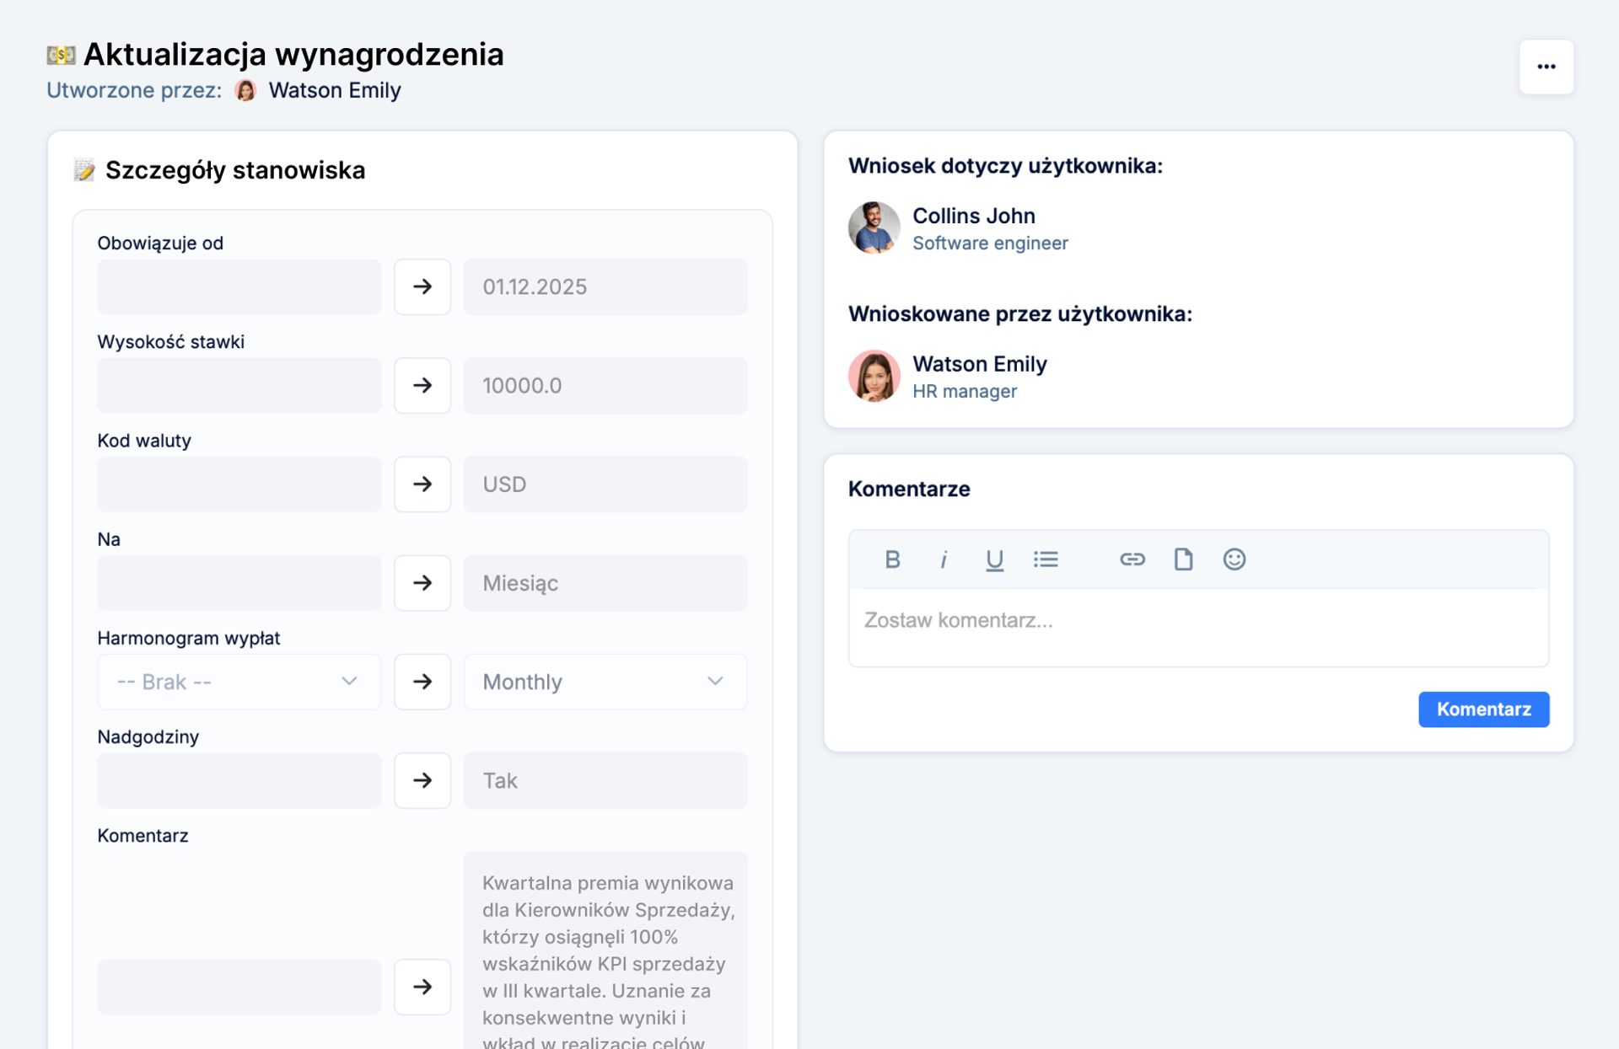Viewport: 1619px width, 1049px height.
Task: Open the '-- Brak --' payment schedule dropdown
Action: [x=239, y=682]
